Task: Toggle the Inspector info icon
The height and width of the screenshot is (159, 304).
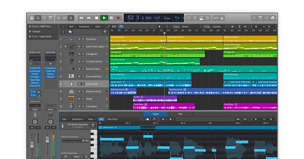Action: point(38,18)
